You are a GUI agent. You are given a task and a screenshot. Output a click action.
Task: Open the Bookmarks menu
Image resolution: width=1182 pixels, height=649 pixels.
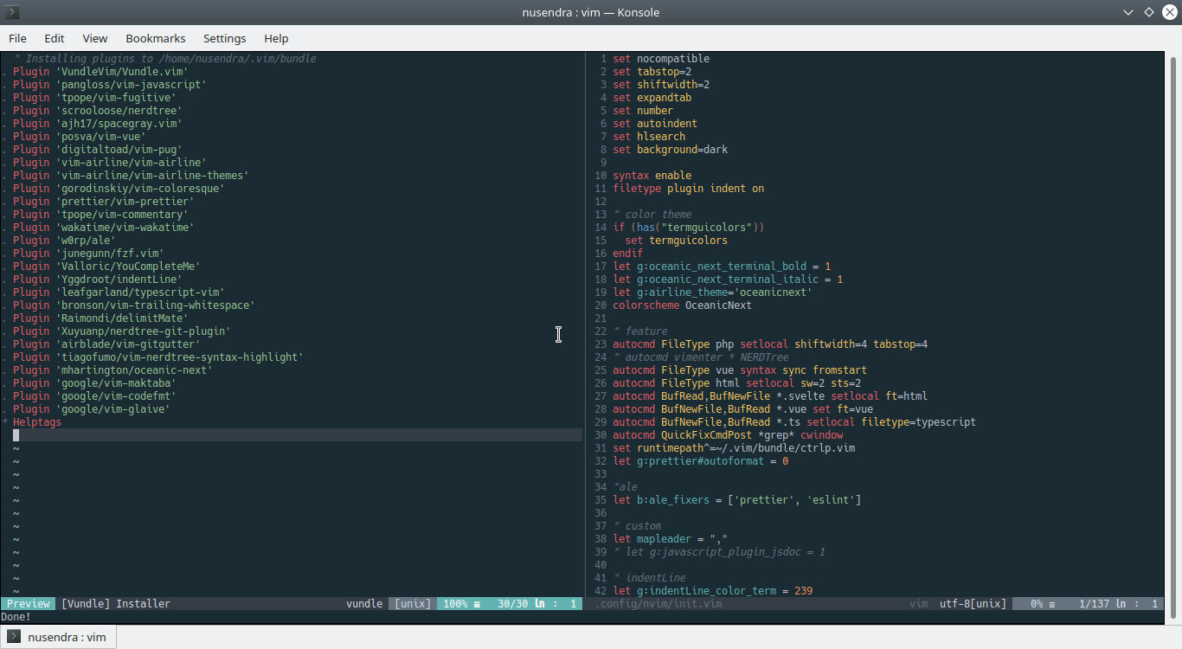(x=156, y=38)
